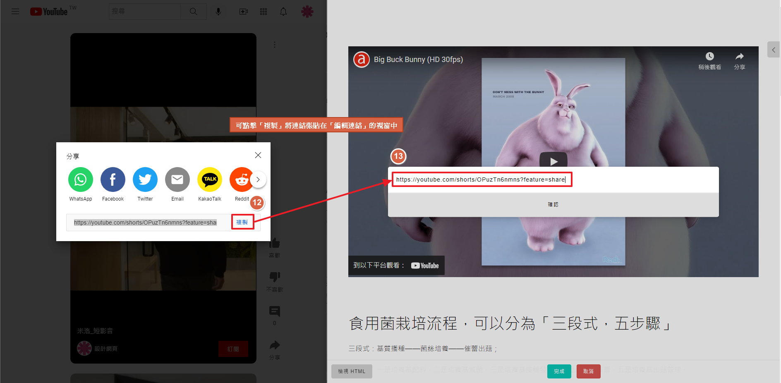Click the Watch Later clock icon

(x=709, y=57)
